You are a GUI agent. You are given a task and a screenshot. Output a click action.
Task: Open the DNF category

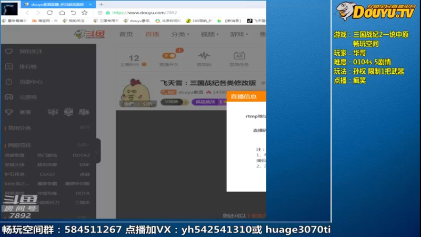(84, 164)
